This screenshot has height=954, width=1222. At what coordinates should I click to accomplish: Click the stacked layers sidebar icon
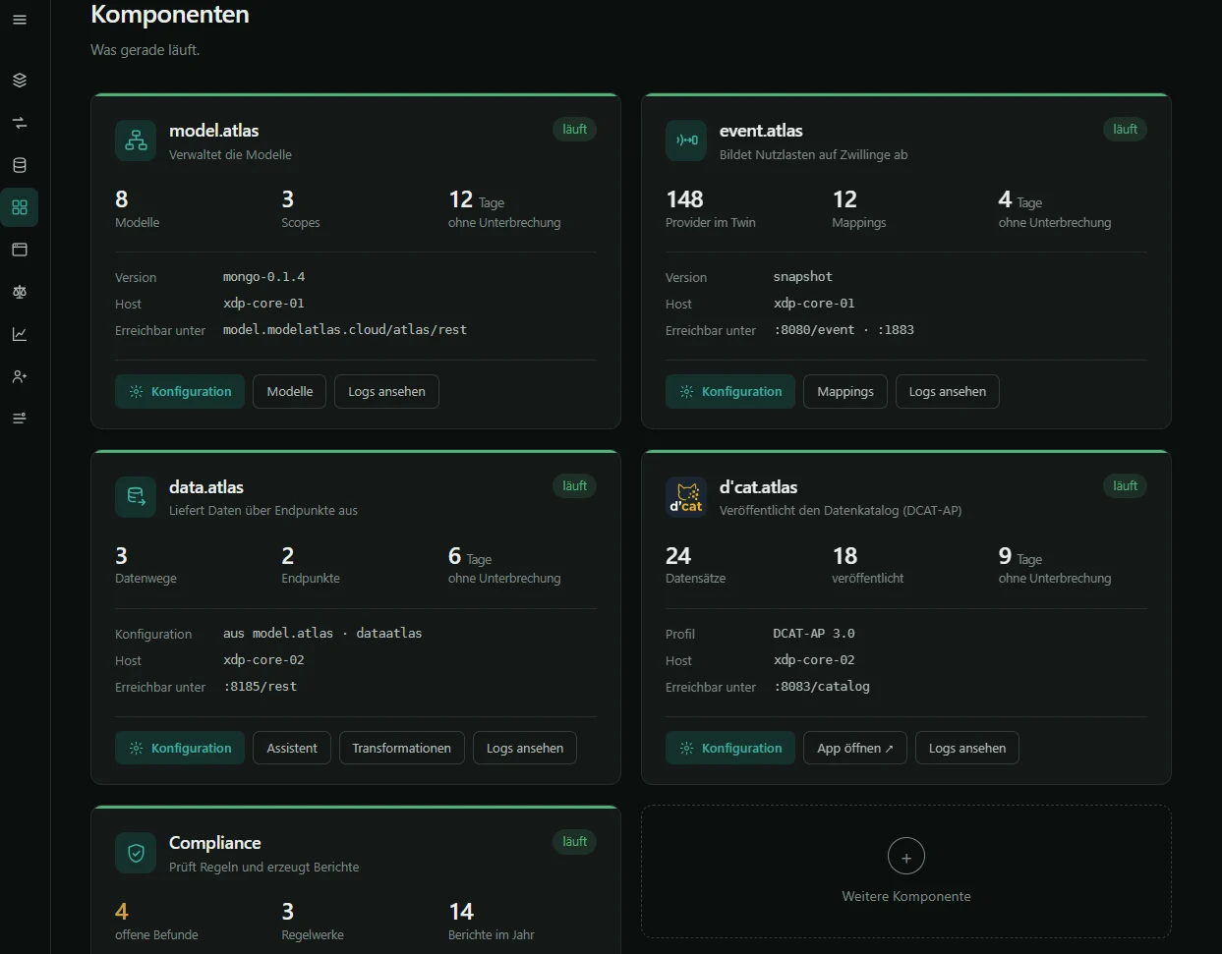point(20,81)
